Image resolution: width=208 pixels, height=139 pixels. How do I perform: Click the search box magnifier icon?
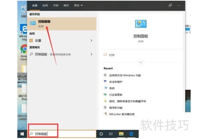click(x=31, y=134)
